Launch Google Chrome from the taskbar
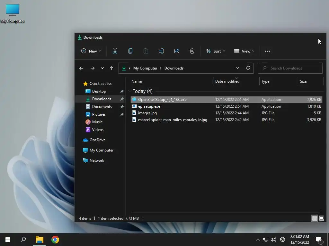The image size is (329, 246). click(55, 240)
